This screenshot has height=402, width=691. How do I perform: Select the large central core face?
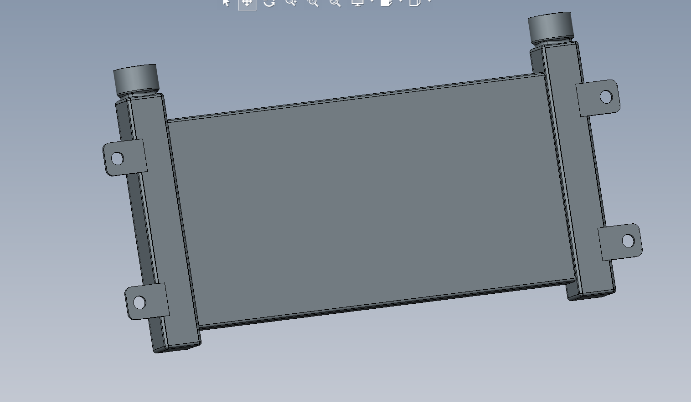369,200
